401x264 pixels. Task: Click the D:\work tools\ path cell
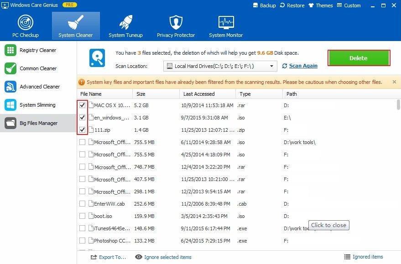(299, 142)
